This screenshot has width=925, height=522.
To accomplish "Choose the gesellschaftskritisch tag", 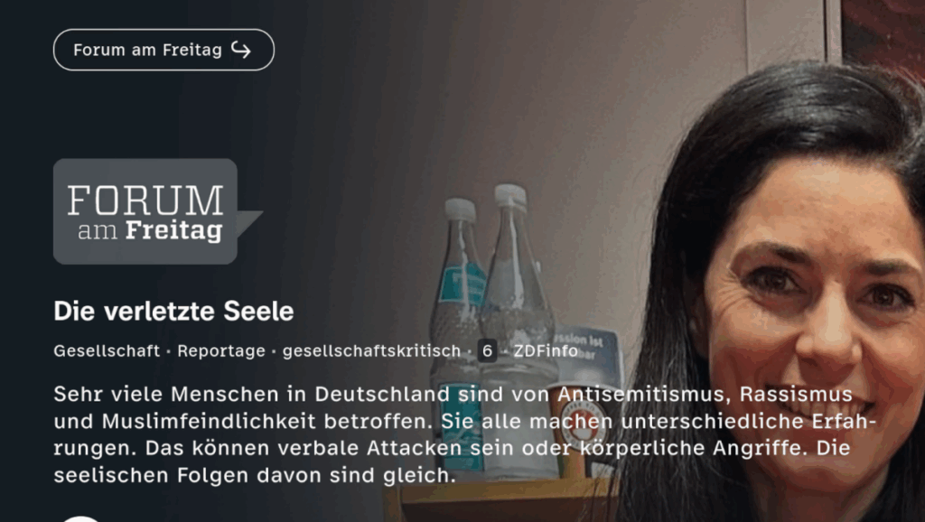I will pyautogui.click(x=371, y=351).
